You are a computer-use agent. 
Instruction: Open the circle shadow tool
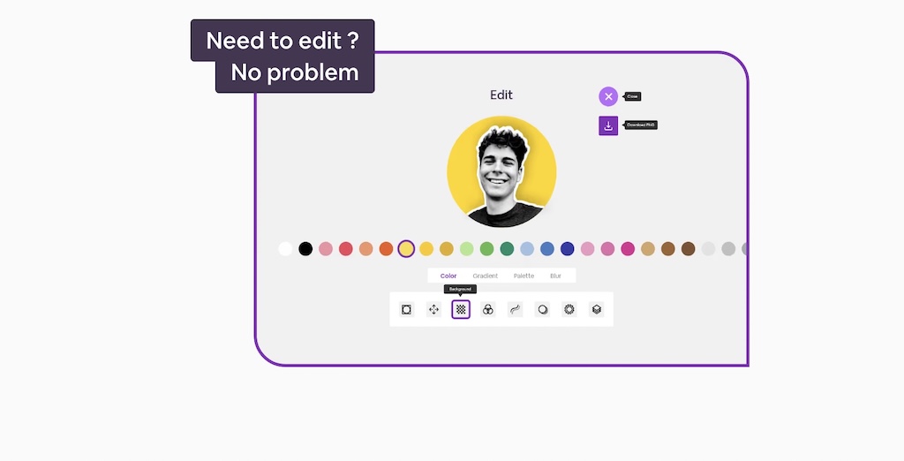[543, 310]
